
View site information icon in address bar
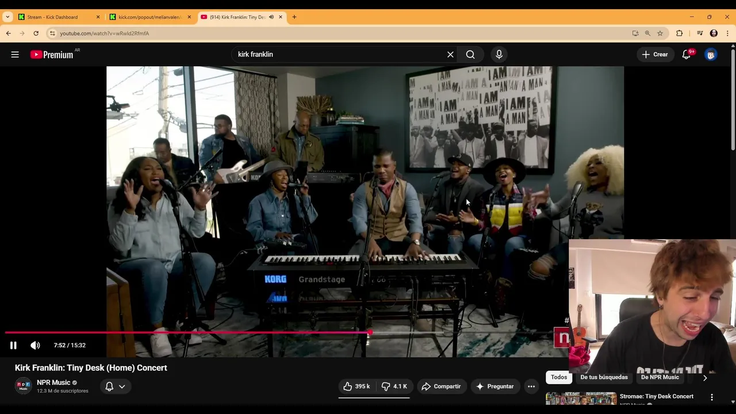tap(52, 33)
